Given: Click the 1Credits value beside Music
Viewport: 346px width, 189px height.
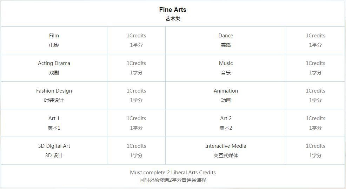Looking at the screenshot, I should point(315,63).
